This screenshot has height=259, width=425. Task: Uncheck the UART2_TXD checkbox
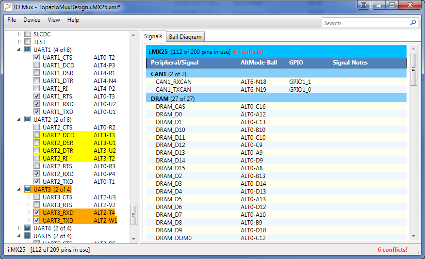(x=36, y=181)
